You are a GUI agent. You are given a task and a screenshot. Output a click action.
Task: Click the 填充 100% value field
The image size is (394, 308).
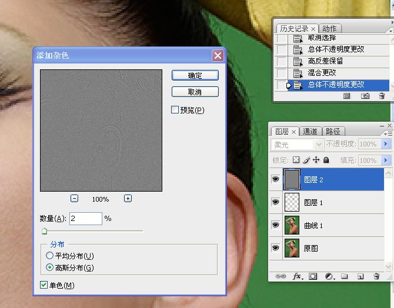[x=369, y=160]
